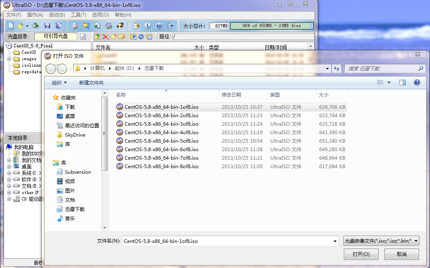This screenshot has width=430, height=268.
Task: Click the Open file icon in UltraISO toolbar
Action: click(x=20, y=26)
